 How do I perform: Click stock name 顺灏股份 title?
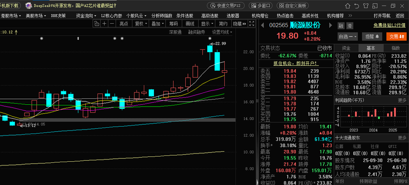306,25
